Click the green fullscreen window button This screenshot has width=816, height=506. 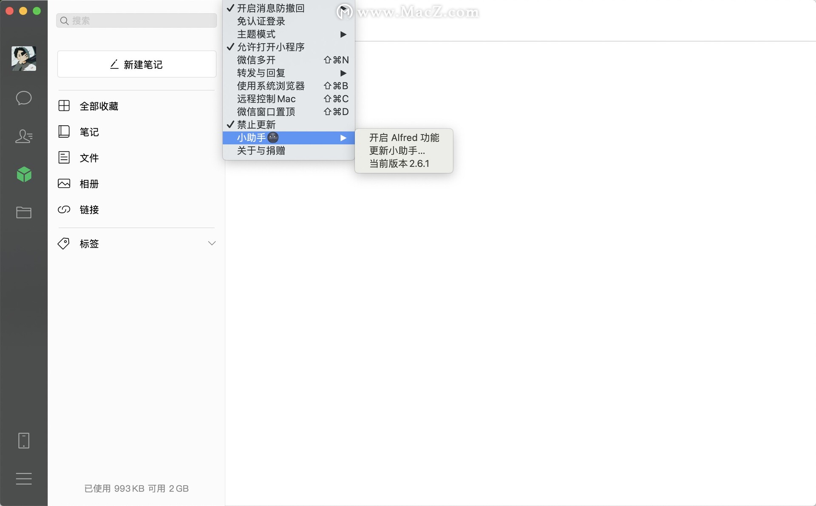[x=37, y=11]
